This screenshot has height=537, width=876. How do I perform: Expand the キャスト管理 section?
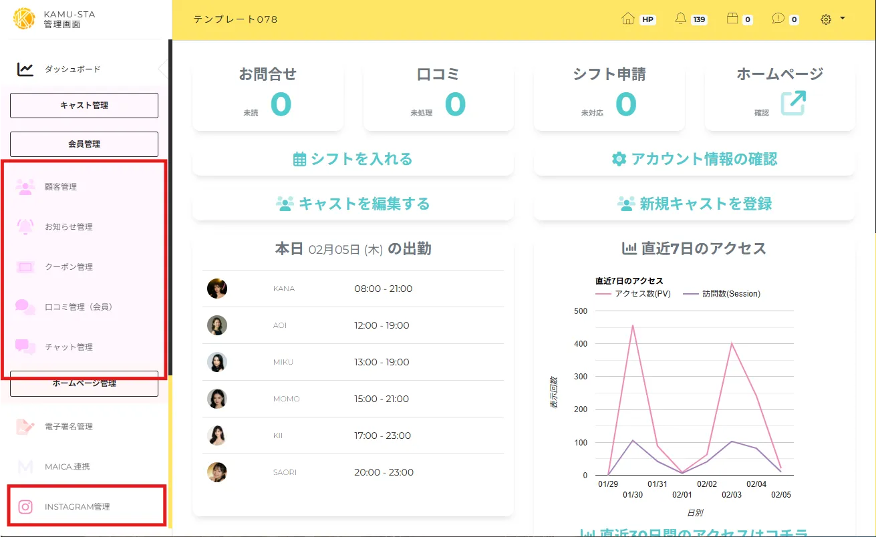[84, 106]
